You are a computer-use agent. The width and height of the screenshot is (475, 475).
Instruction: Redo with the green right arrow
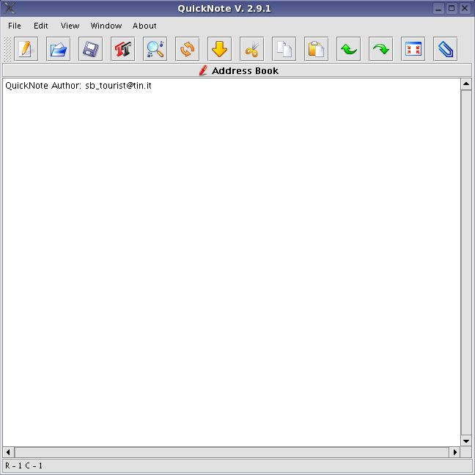click(x=380, y=49)
